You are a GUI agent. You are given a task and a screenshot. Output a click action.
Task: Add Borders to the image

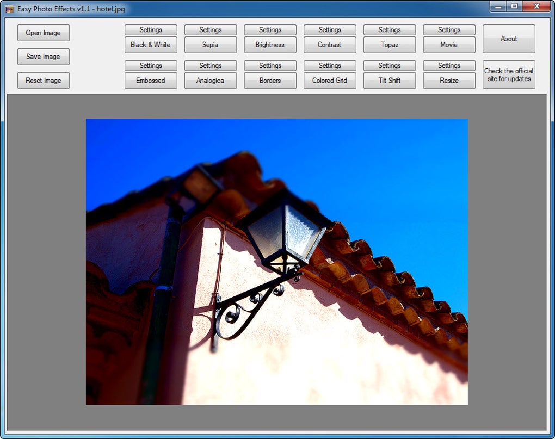[270, 81]
